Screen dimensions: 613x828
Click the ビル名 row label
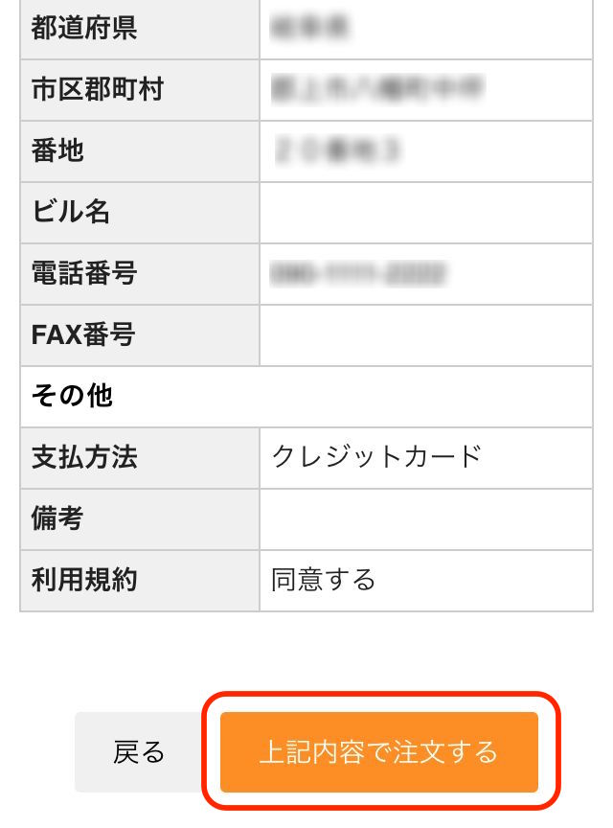[72, 212]
